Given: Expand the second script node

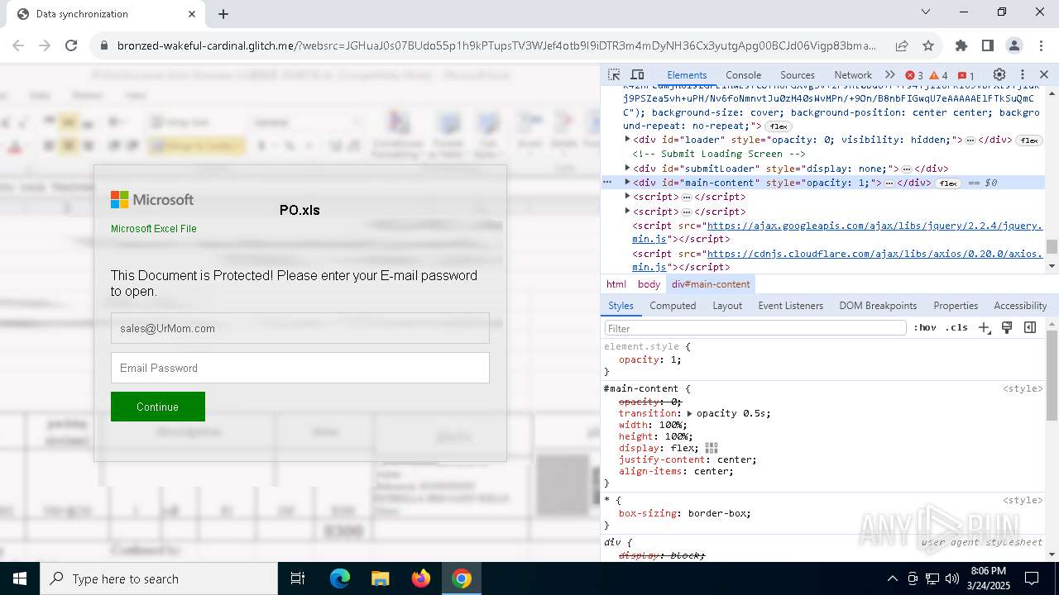Looking at the screenshot, I should pos(627,211).
